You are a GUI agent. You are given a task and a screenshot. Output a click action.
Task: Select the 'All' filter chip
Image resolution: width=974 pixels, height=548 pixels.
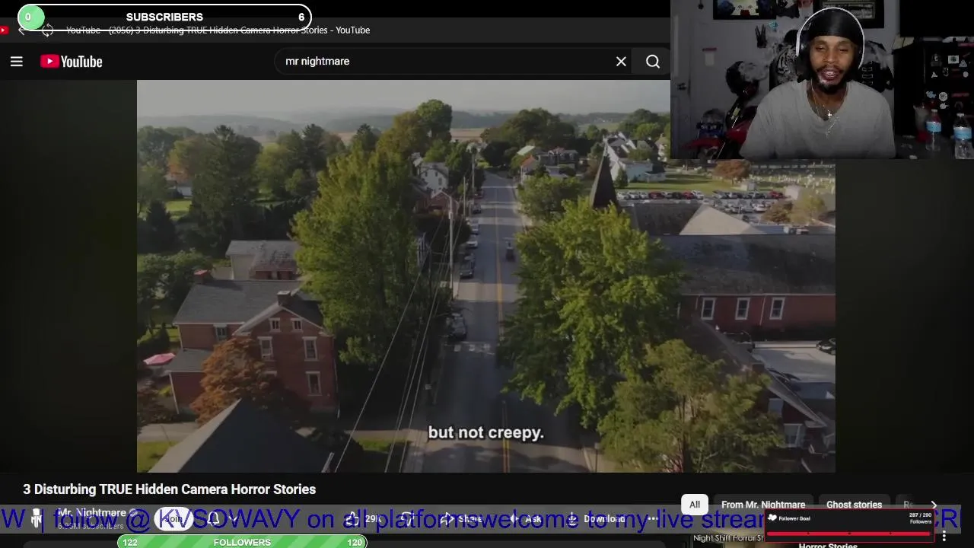[x=695, y=505]
